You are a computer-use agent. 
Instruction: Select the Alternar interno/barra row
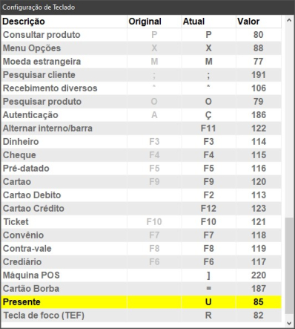click(141, 128)
